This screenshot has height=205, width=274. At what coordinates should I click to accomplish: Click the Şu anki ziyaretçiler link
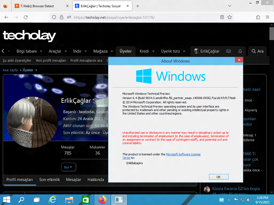(17, 61)
